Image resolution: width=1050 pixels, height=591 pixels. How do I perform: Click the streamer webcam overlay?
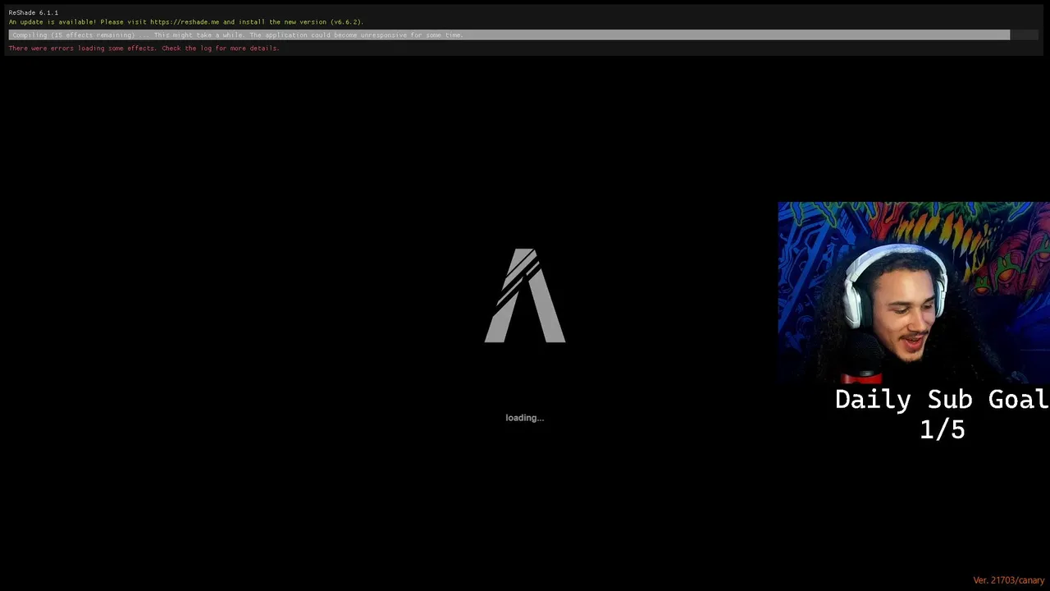(x=914, y=293)
